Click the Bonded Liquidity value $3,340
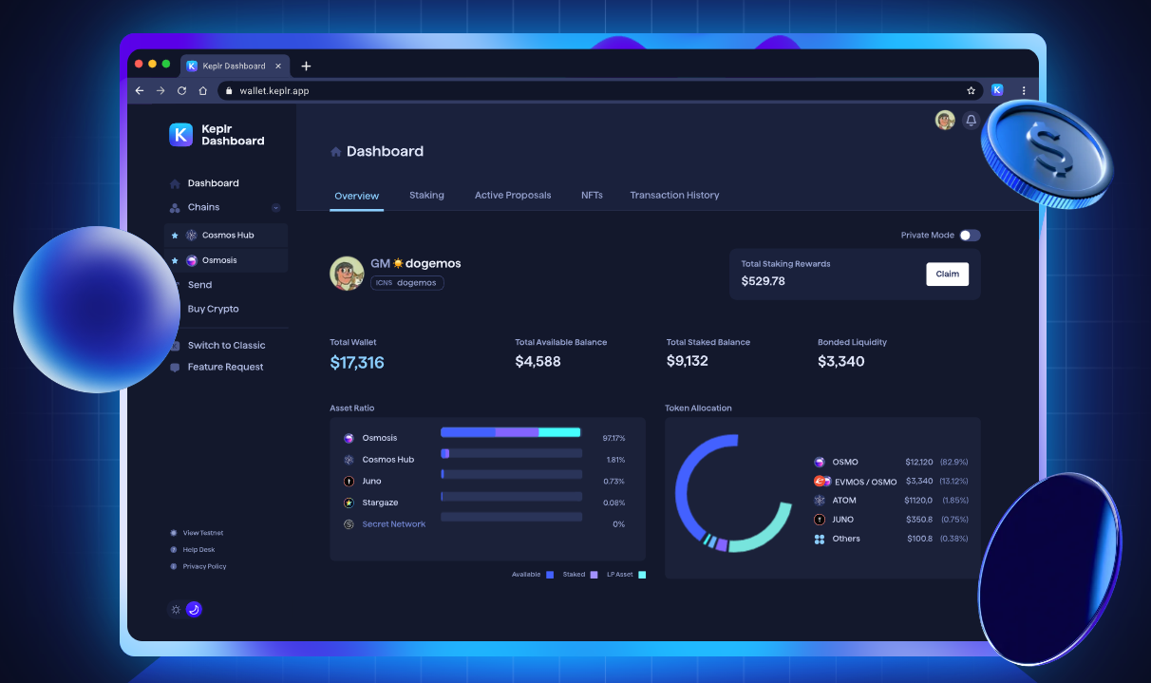The image size is (1151, 683). tap(841, 362)
